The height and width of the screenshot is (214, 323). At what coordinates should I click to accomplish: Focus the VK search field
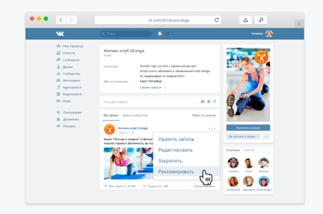click(126, 33)
